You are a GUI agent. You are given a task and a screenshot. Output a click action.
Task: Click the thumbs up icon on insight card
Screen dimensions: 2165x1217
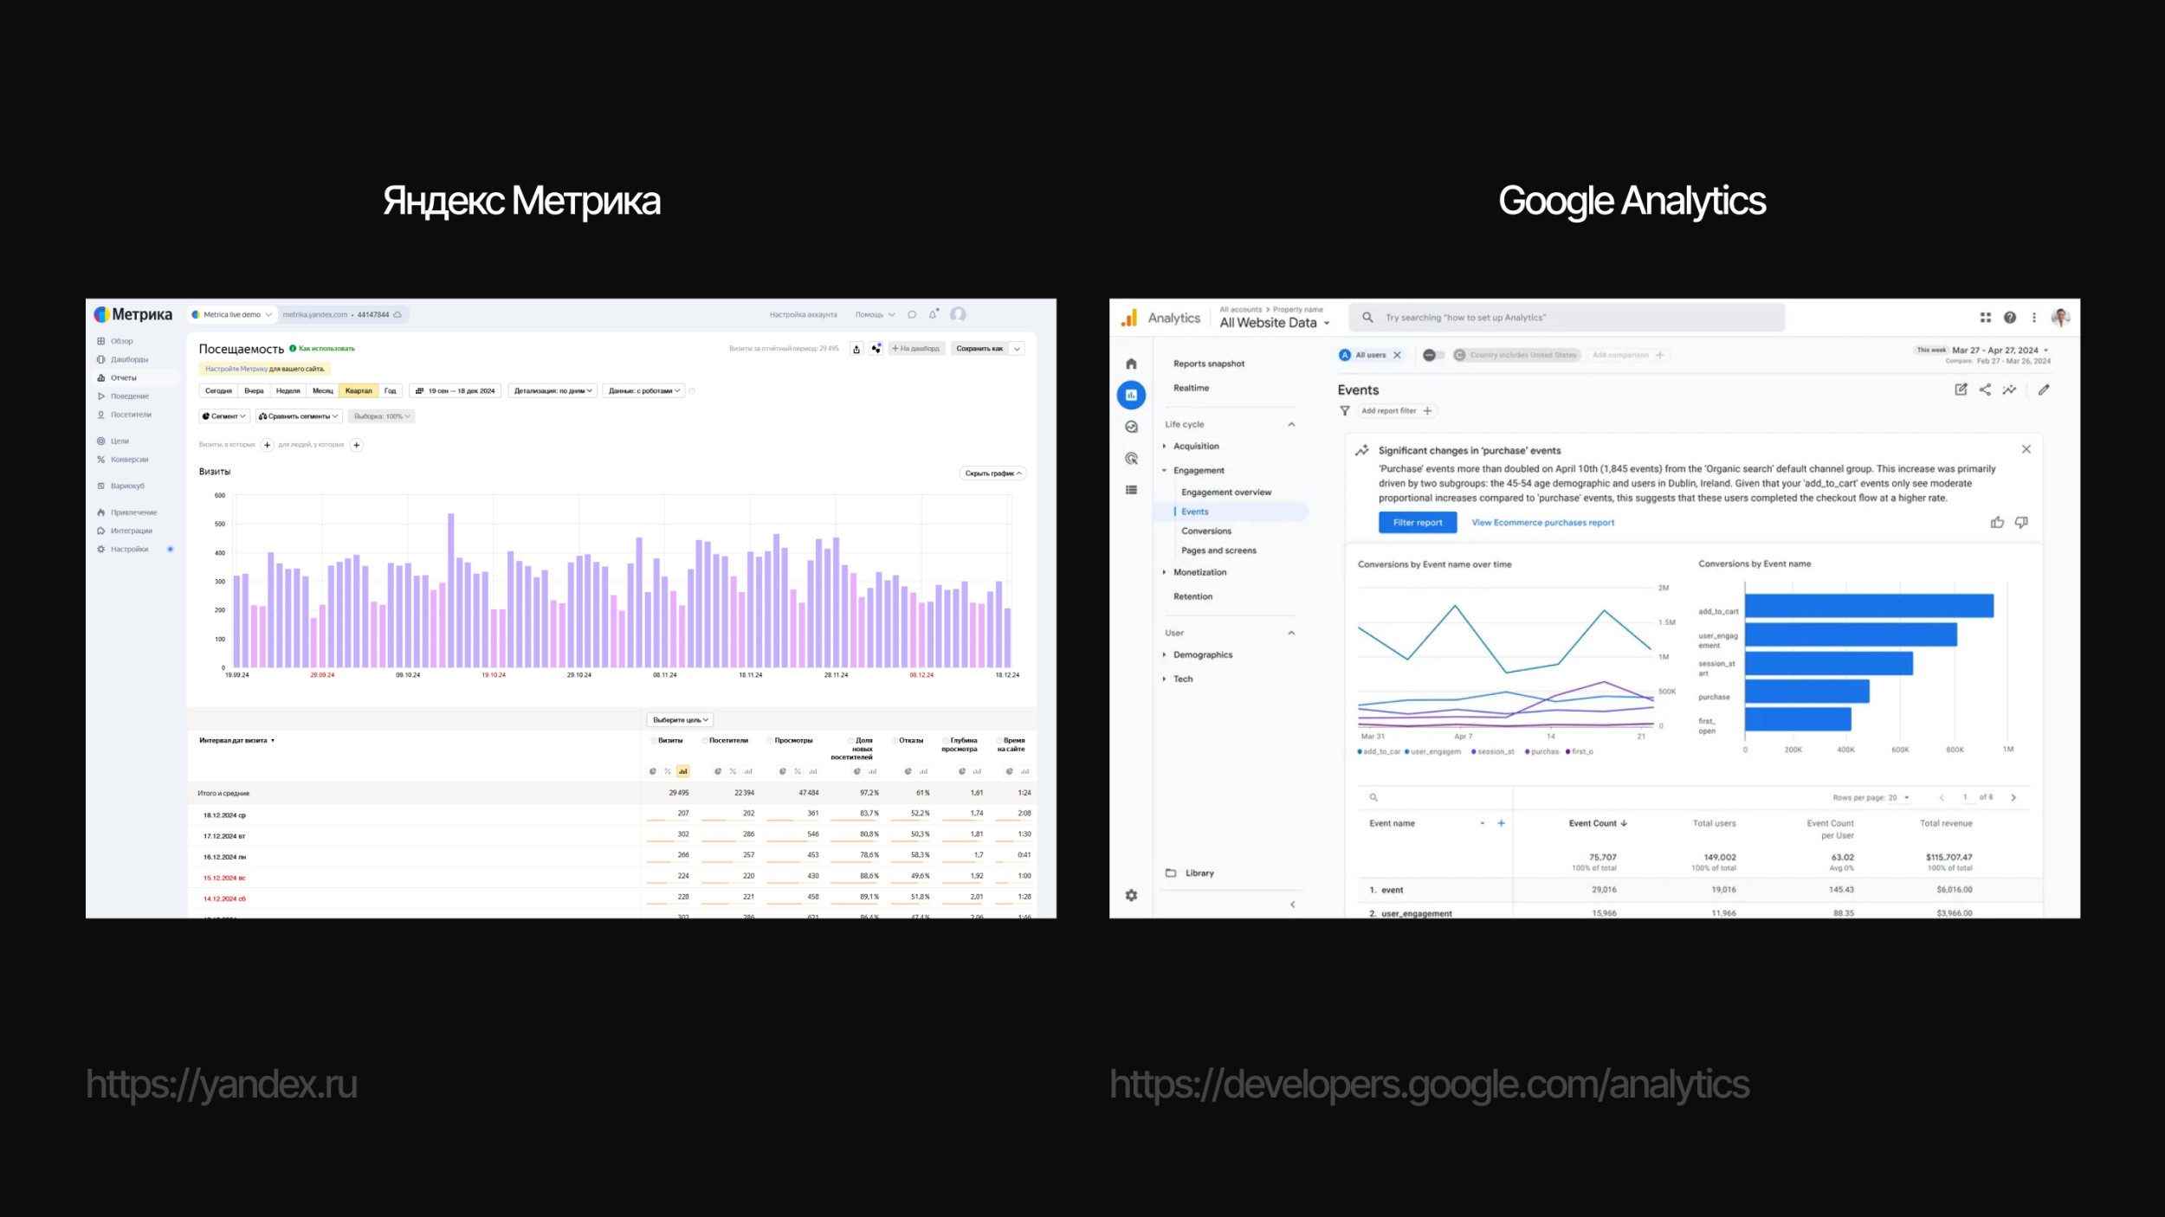pos(1997,522)
